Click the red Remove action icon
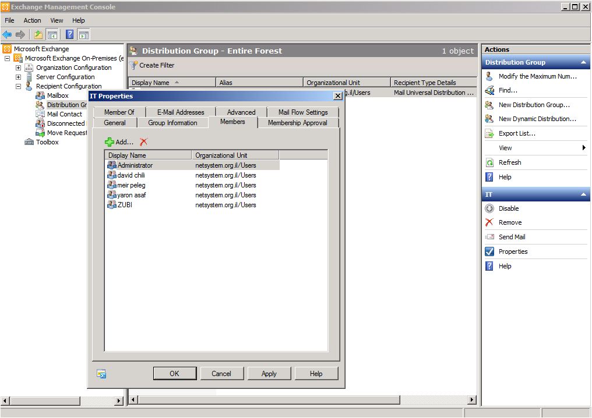This screenshot has height=418, width=592. (x=489, y=222)
